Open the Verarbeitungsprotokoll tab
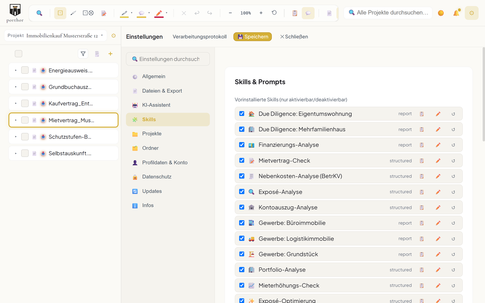Image resolution: width=485 pixels, height=303 pixels. coord(200,37)
